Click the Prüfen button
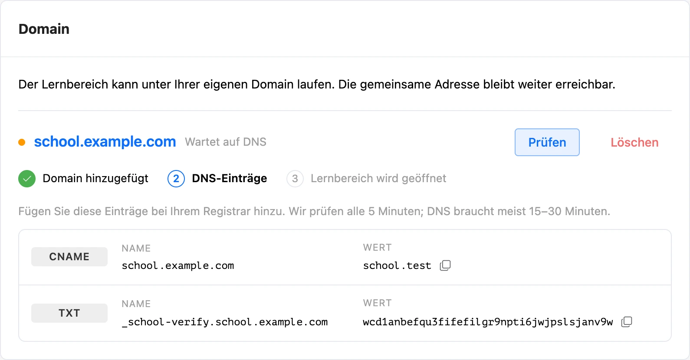The image size is (690, 360). tap(547, 142)
